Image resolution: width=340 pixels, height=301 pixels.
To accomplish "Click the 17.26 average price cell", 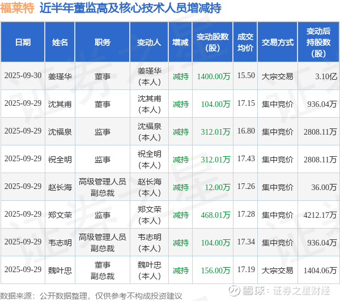I will [x=246, y=187].
